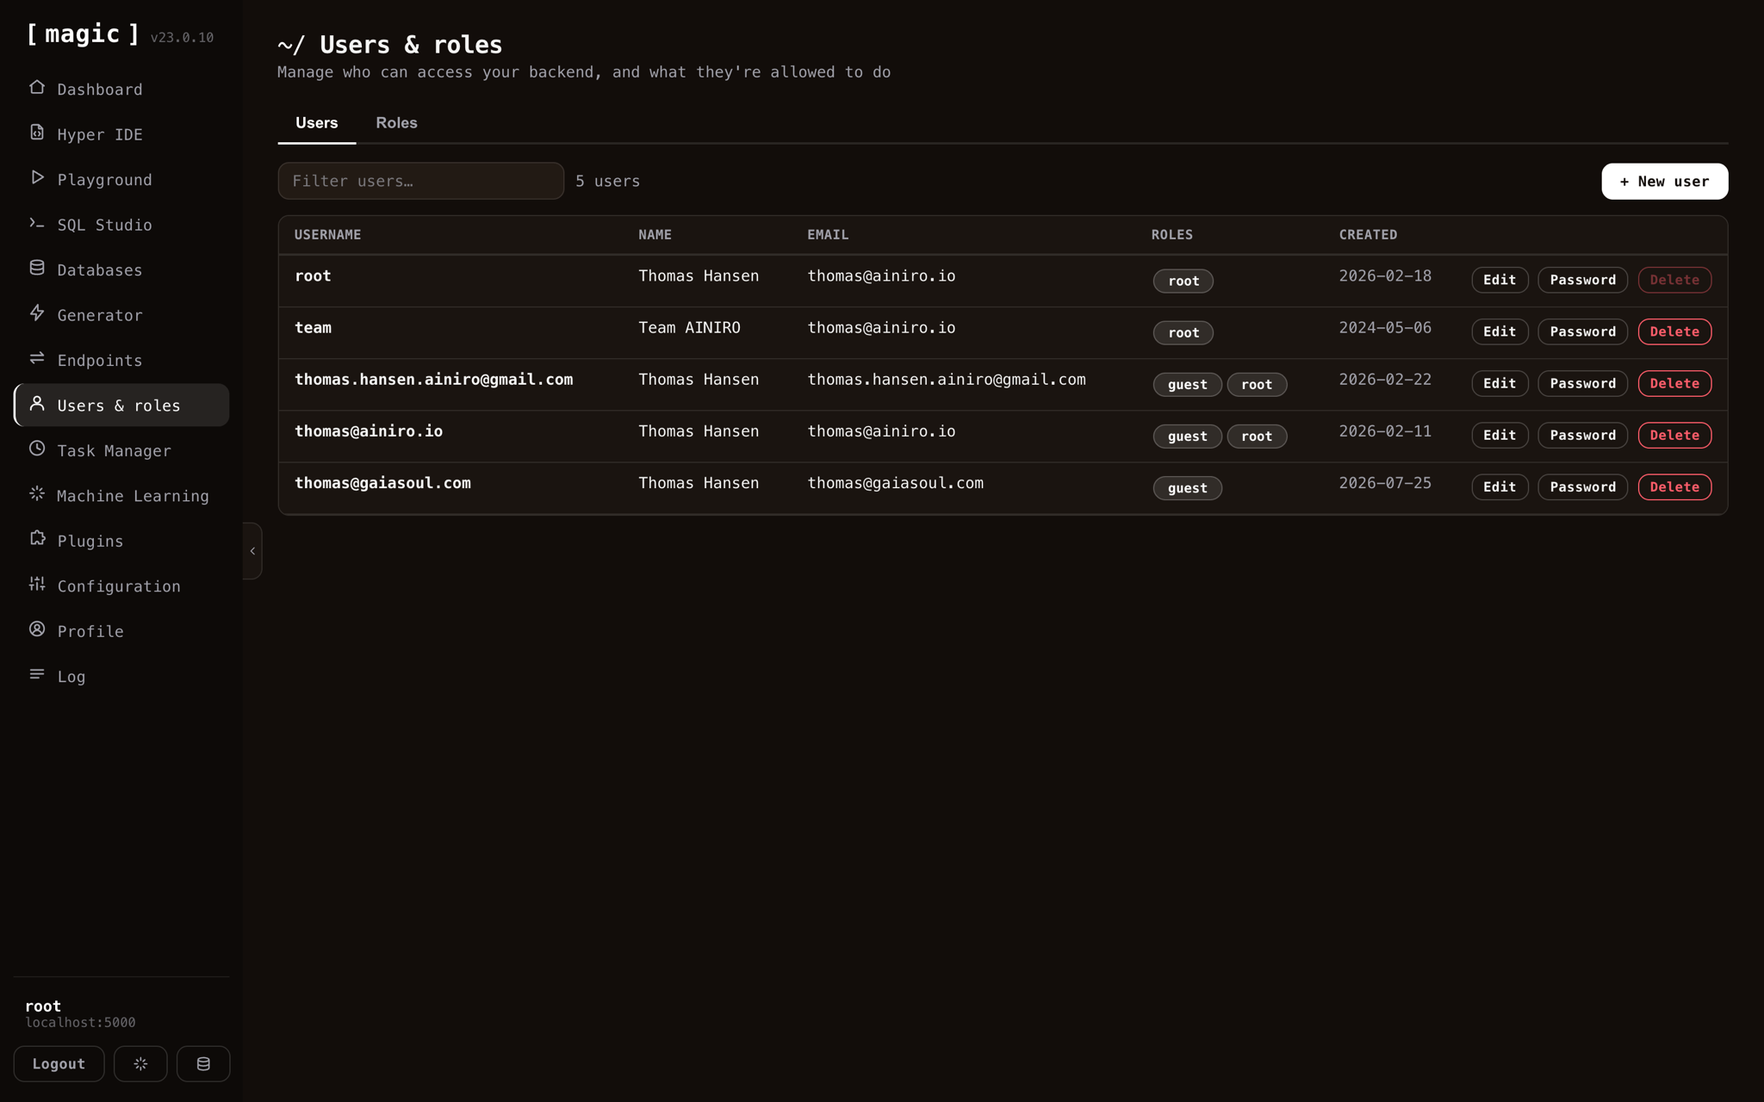This screenshot has width=1764, height=1102.
Task: Focus the Filter users input field
Action: [421, 181]
